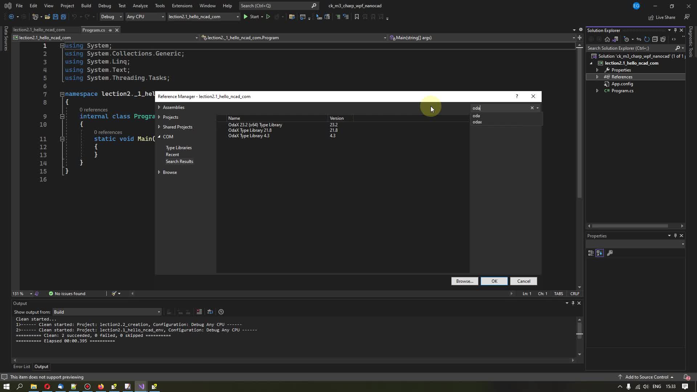Open the Debug configuration dropdown

pos(111,17)
